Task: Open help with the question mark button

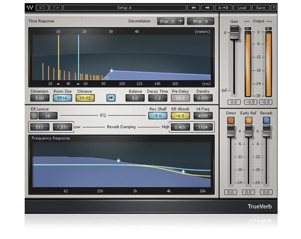Action: tap(273, 8)
